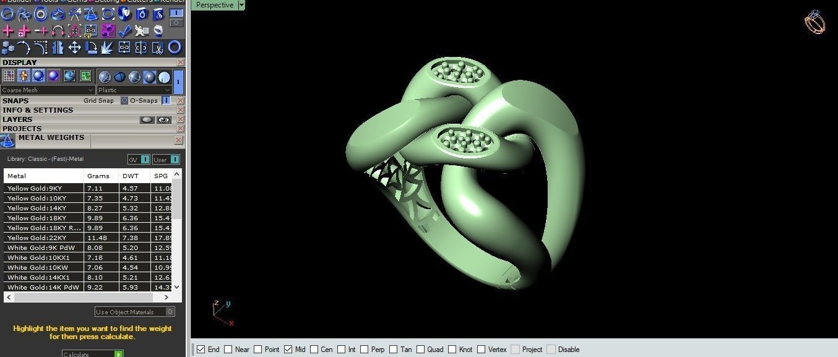Image resolution: width=838 pixels, height=357 pixels.
Task: Select the ring with corner brackets icon
Action: pos(108,14)
